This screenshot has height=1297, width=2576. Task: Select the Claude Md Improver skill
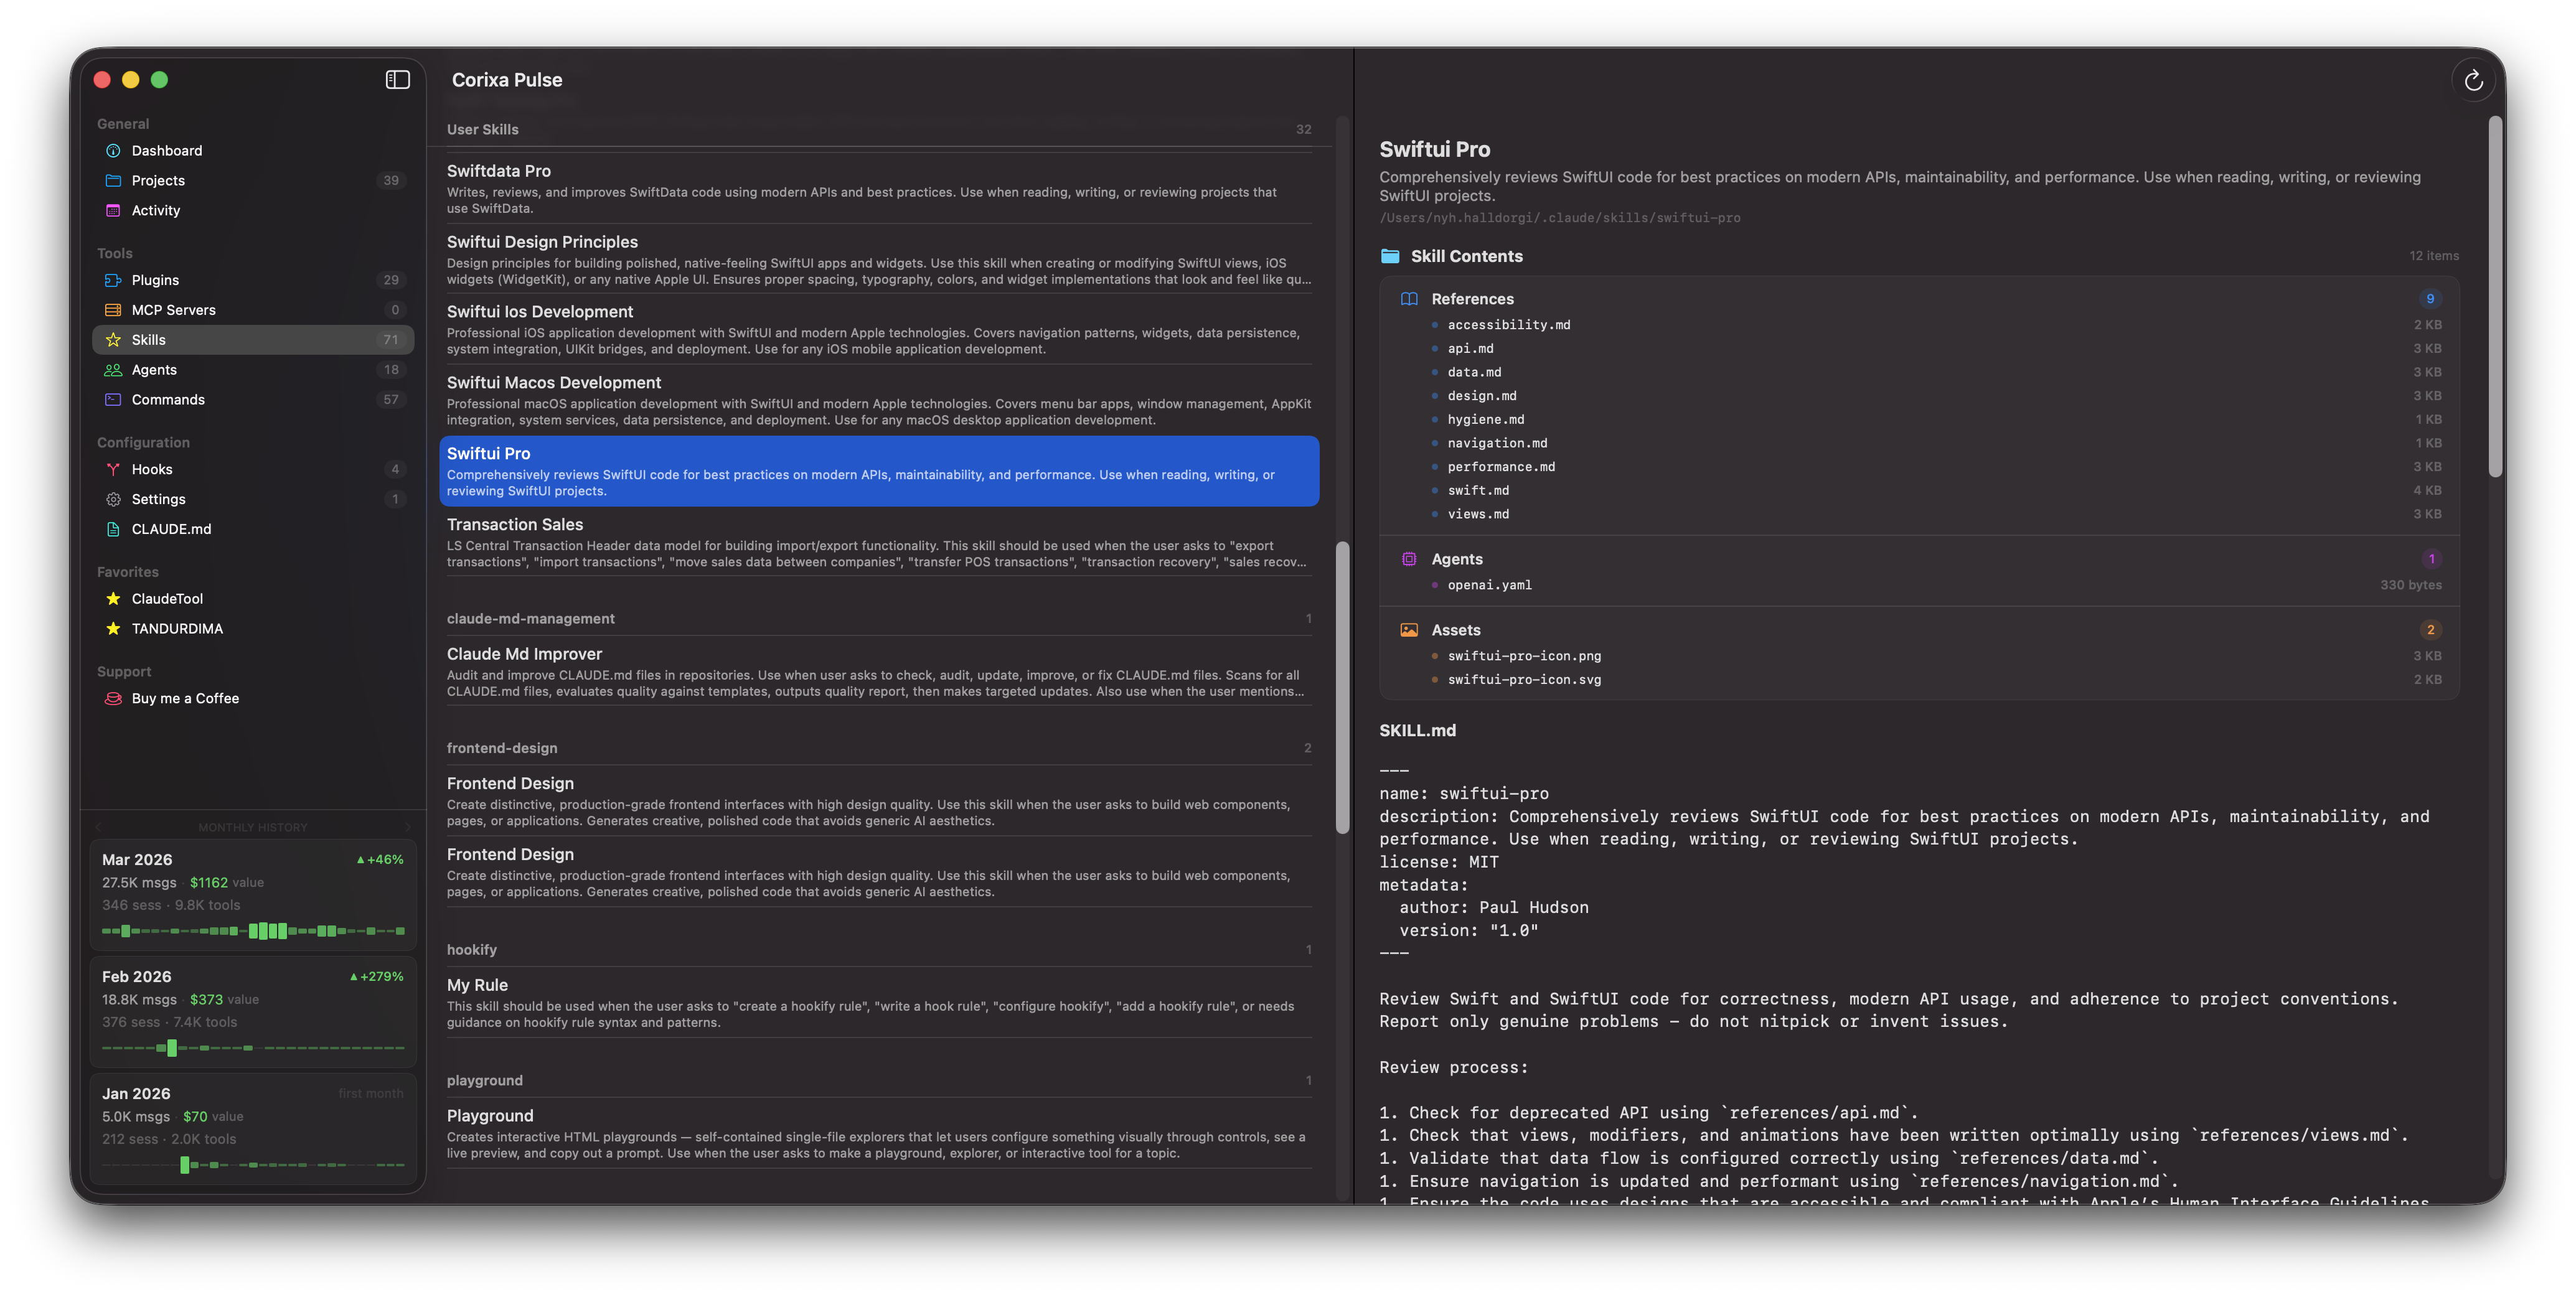click(x=879, y=671)
